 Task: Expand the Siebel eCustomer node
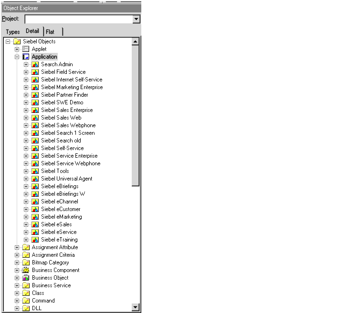pyautogui.click(x=26, y=209)
